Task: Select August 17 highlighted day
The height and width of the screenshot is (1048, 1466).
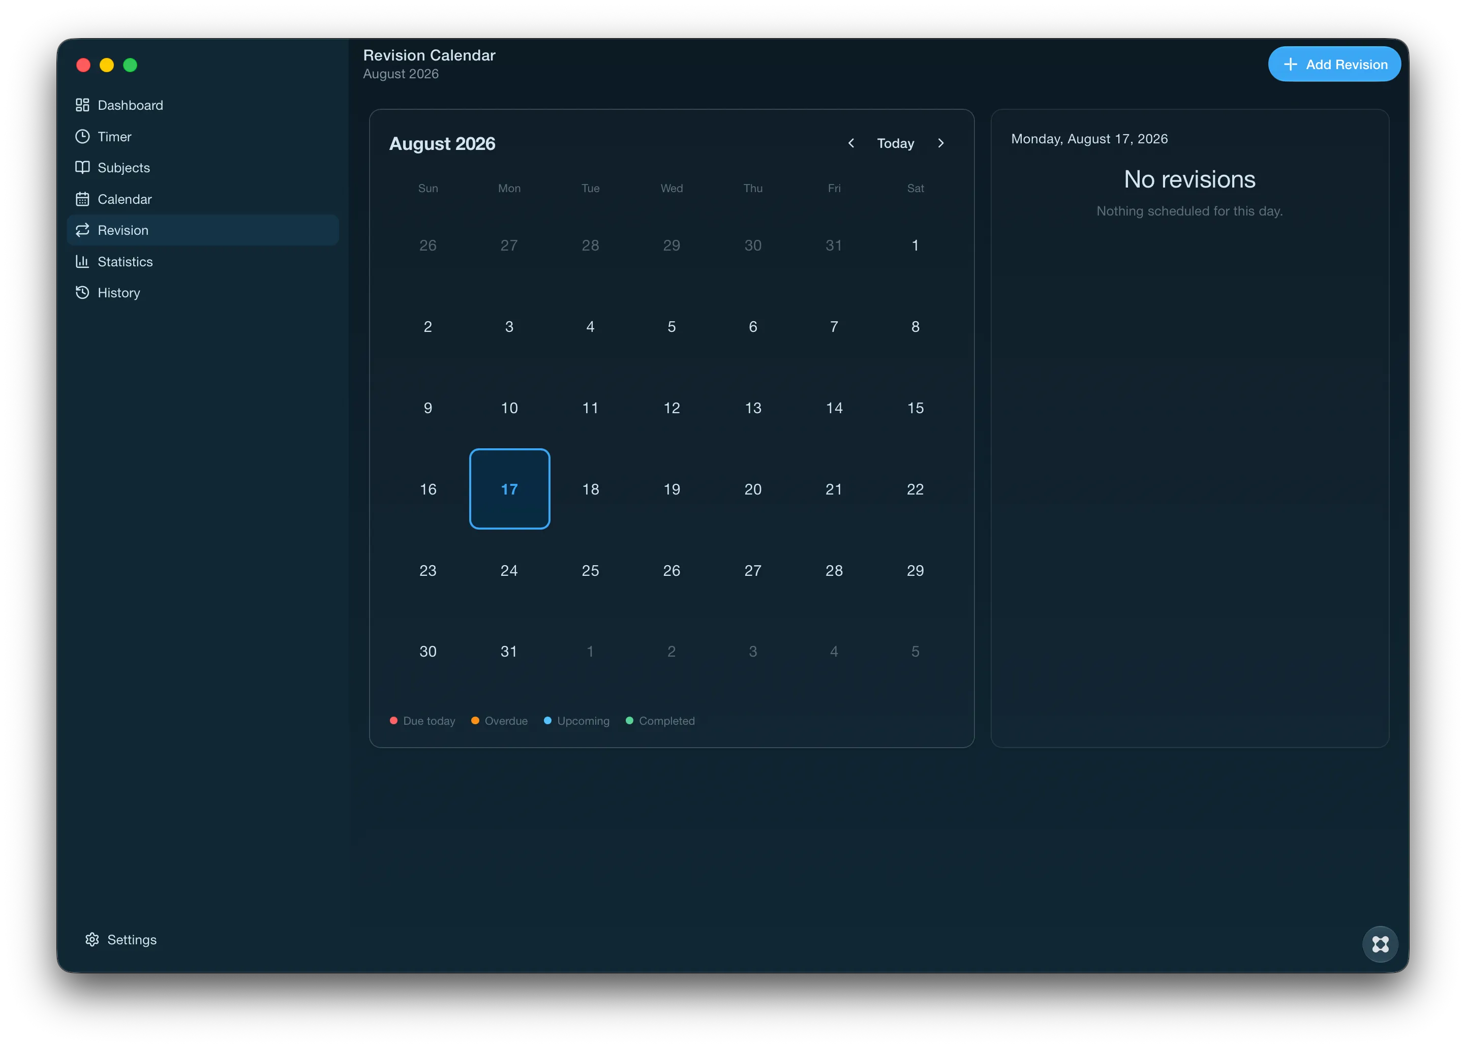Action: pos(509,488)
